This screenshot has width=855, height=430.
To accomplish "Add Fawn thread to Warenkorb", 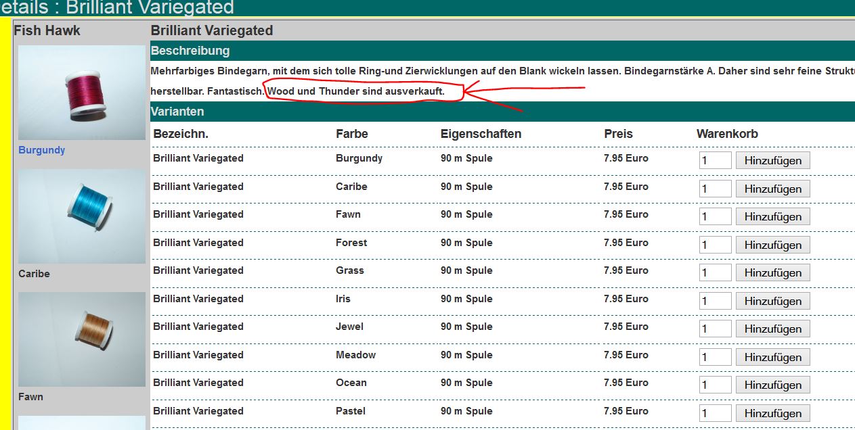I will pyautogui.click(x=772, y=217).
